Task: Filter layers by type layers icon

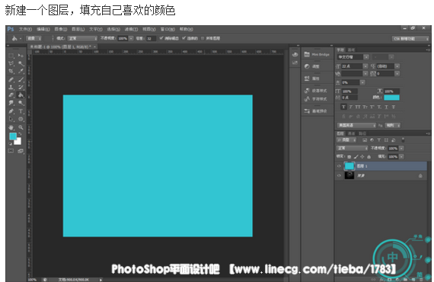Action: (x=379, y=140)
